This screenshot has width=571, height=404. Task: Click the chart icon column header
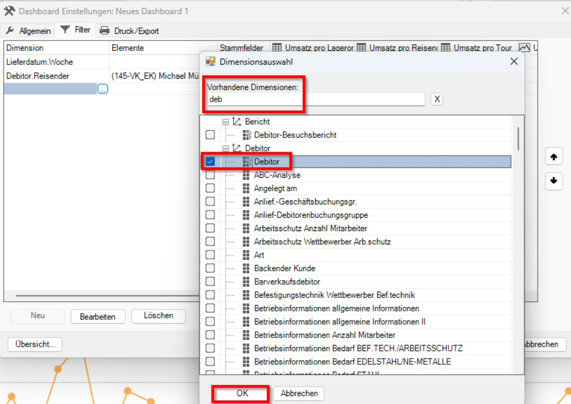525,48
